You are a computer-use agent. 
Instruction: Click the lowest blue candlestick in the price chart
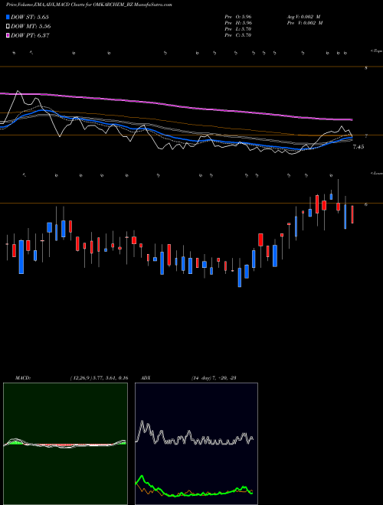coord(240,277)
